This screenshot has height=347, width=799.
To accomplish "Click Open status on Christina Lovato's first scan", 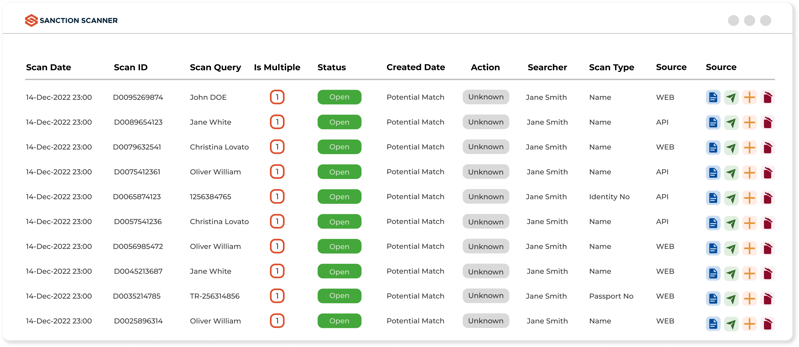I will coord(339,147).
